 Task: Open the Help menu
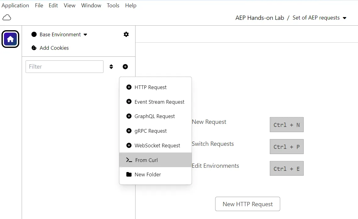131,5
